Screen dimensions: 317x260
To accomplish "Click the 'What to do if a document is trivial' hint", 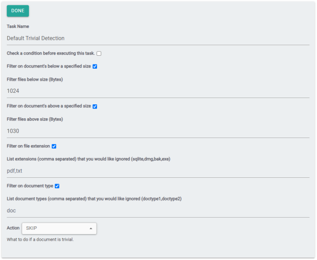I will pyautogui.click(x=40, y=239).
